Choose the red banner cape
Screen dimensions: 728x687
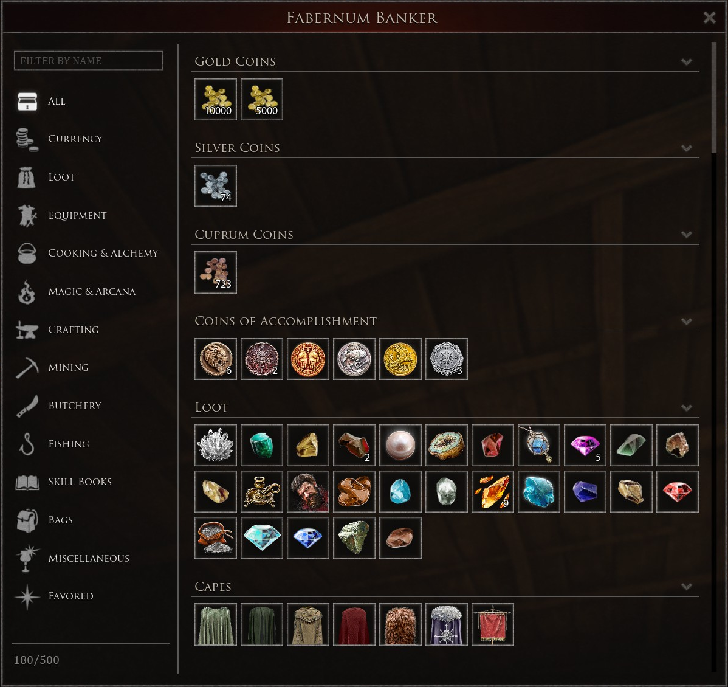pyautogui.click(x=493, y=624)
